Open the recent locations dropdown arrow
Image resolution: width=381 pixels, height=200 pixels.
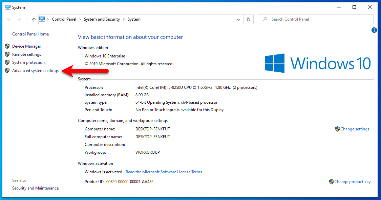click(x=27, y=19)
